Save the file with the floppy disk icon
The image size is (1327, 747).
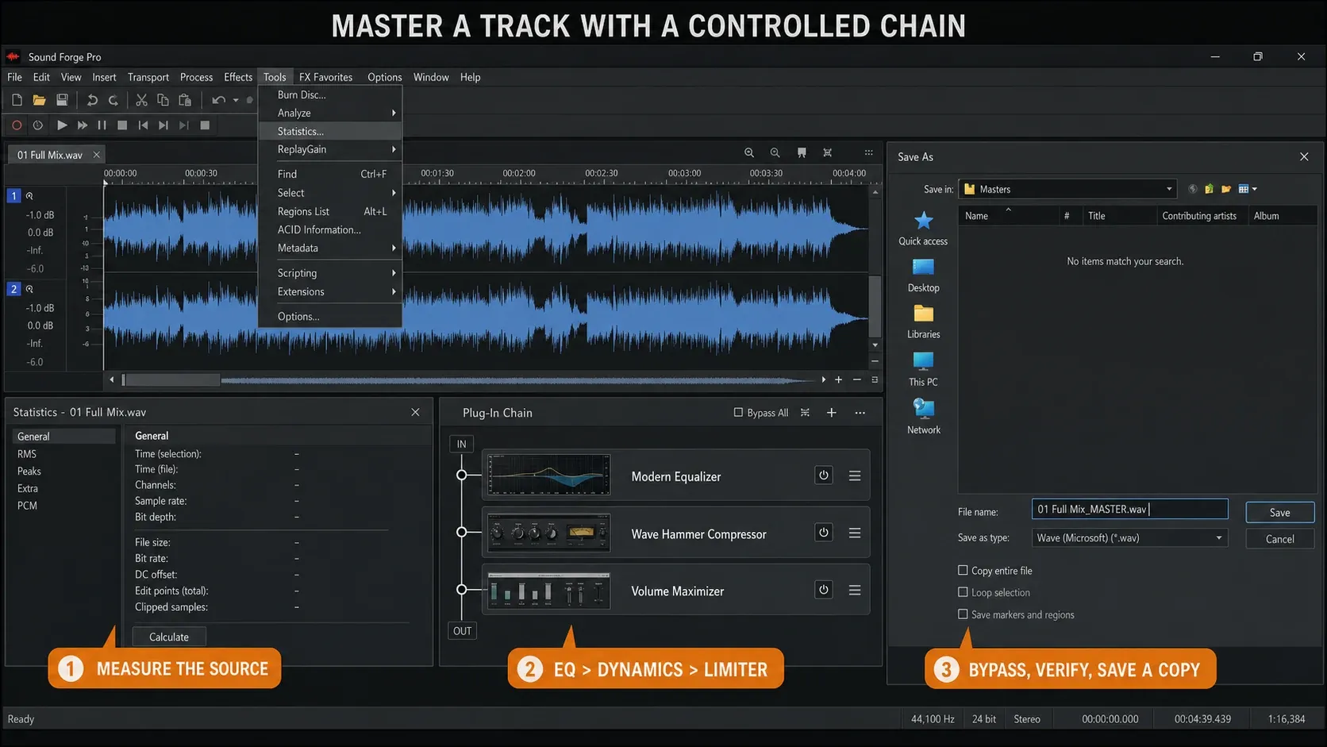coord(62,100)
